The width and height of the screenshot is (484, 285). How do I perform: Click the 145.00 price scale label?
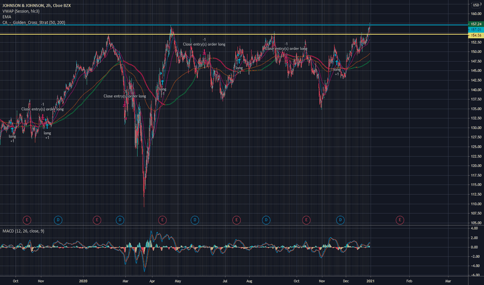(x=476, y=70)
